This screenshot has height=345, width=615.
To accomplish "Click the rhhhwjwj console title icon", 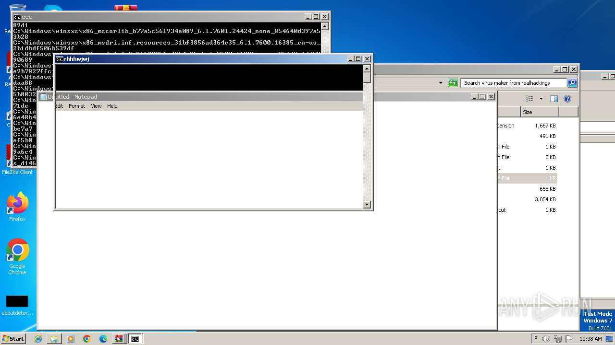I will point(59,59).
